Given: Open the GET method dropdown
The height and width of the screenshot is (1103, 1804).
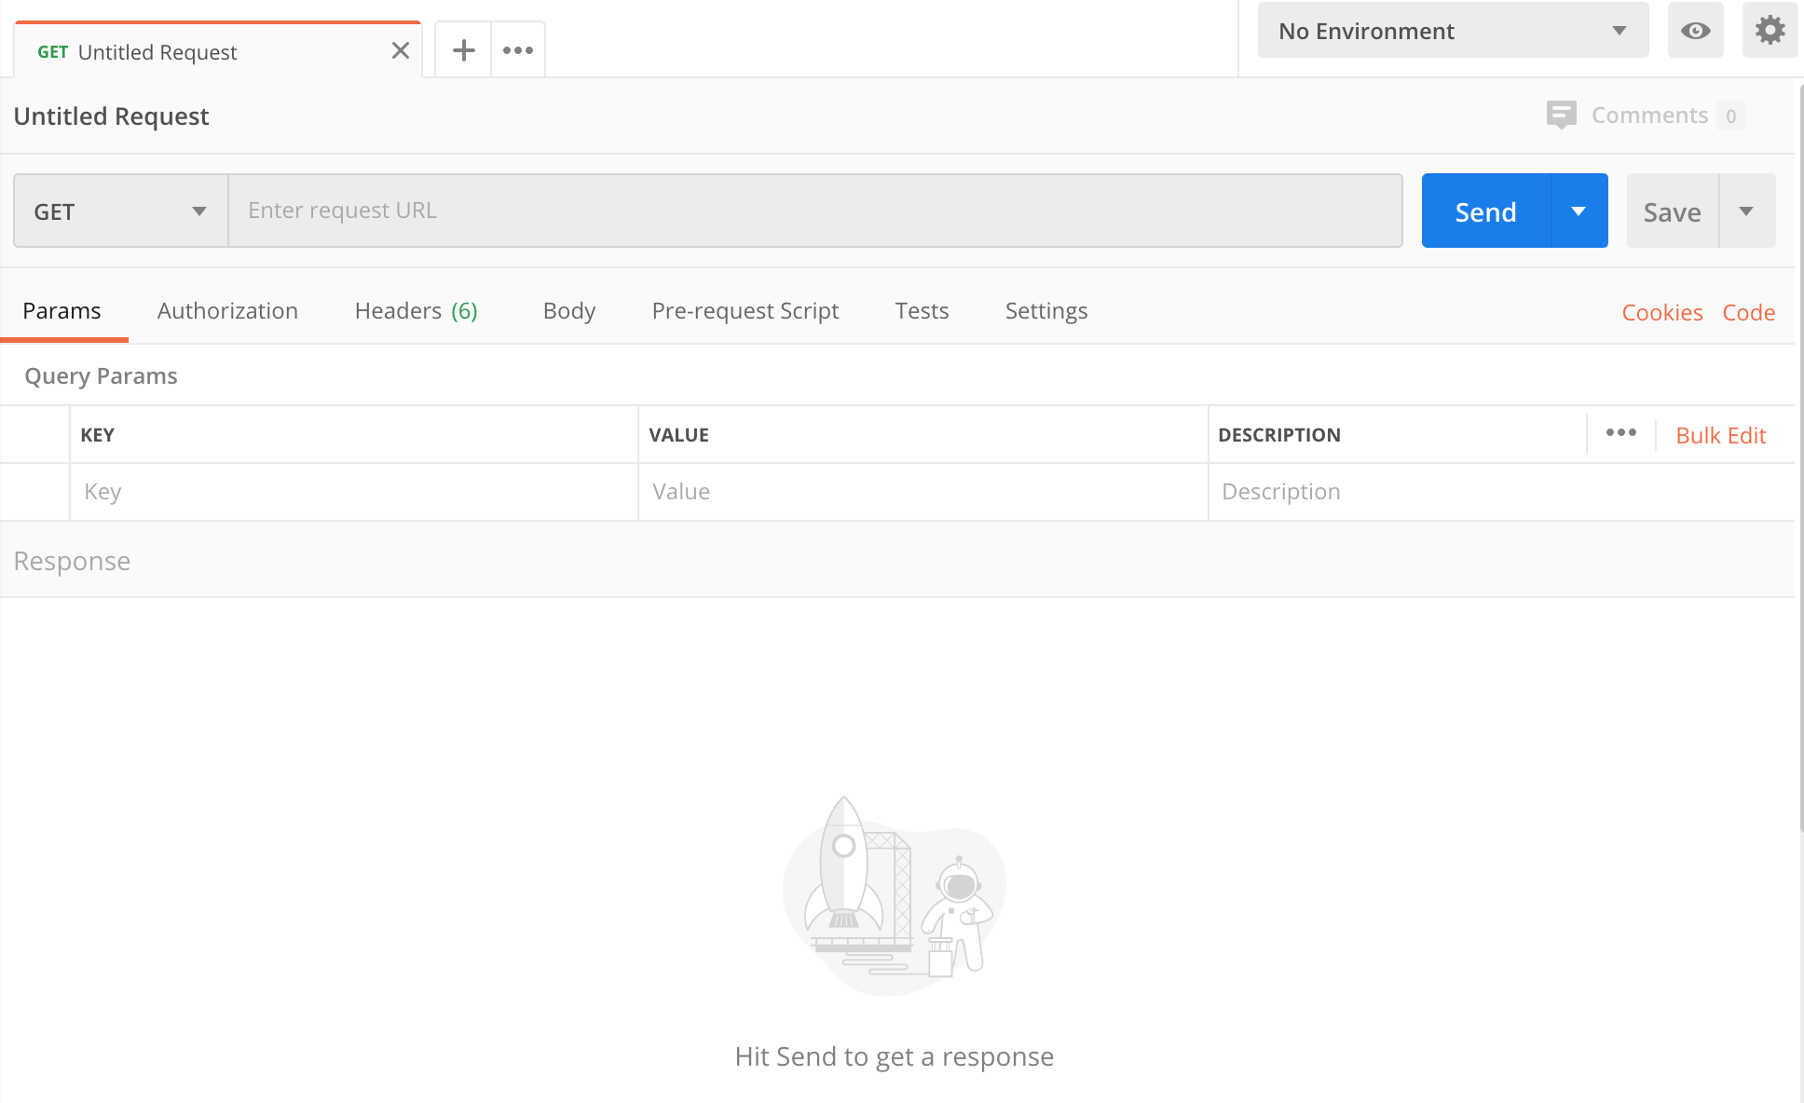Looking at the screenshot, I should click(121, 211).
